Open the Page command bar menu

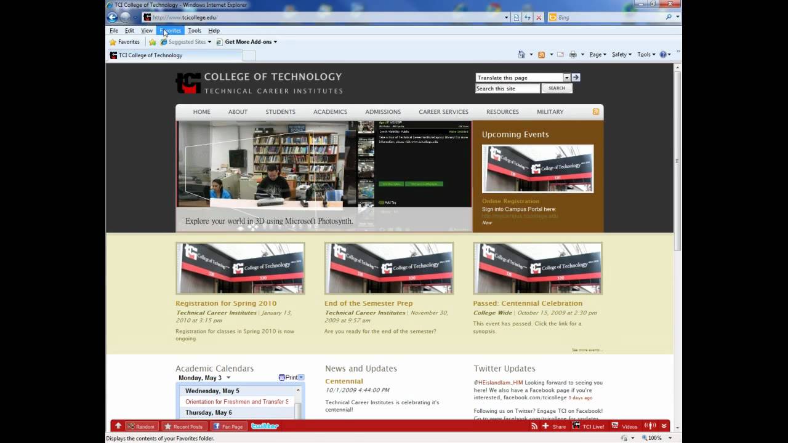597,55
